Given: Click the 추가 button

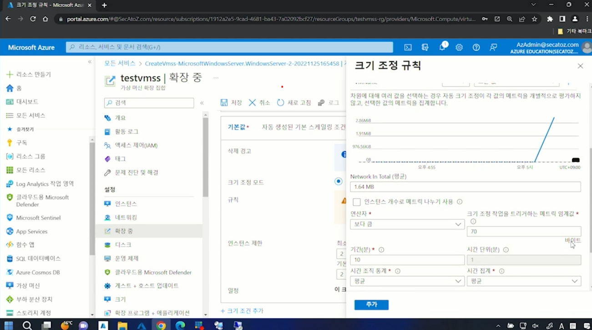Looking at the screenshot, I should tap(371, 305).
